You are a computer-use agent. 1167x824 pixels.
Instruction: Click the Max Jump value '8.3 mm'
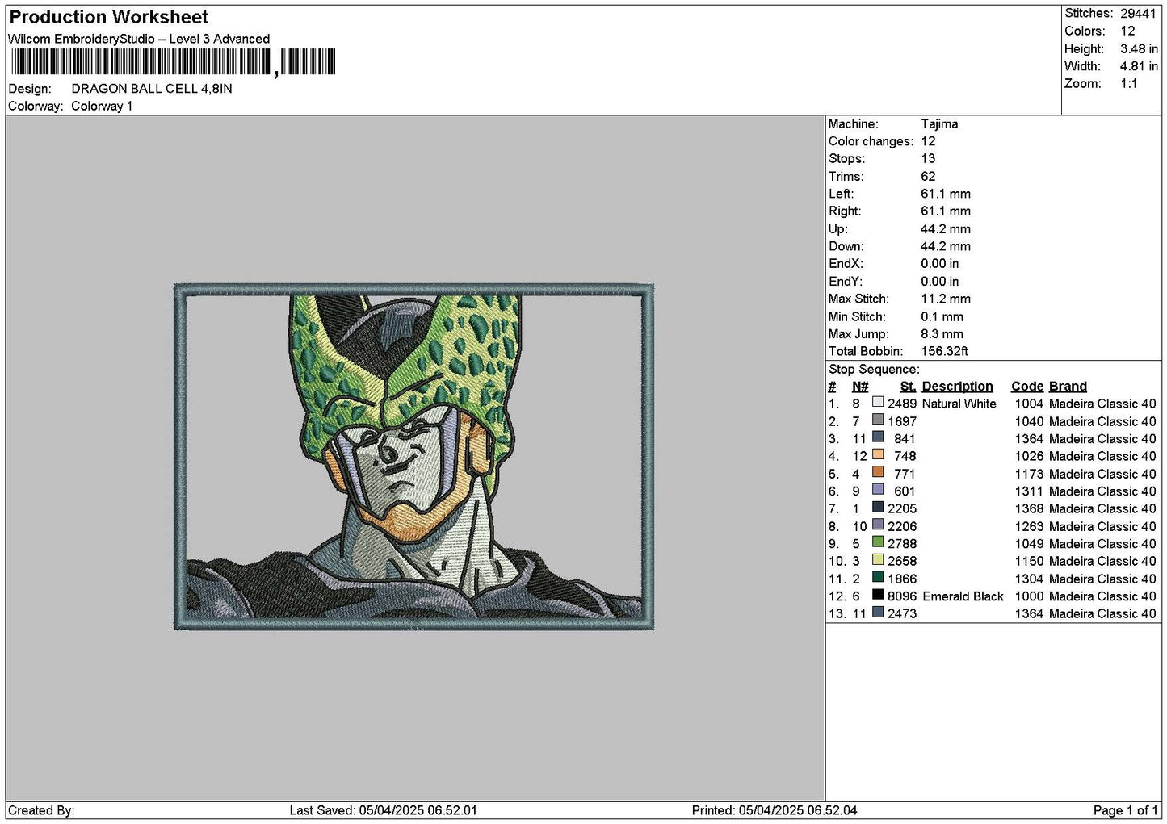(942, 334)
